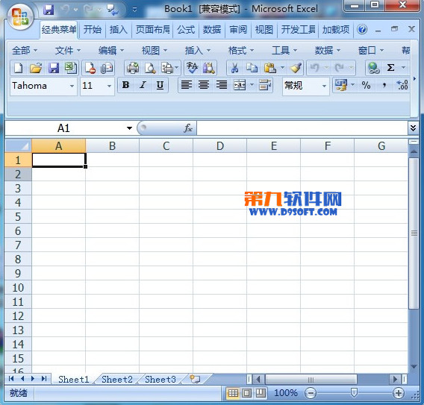
Task: Paste from clipboard icon
Action: point(270,68)
